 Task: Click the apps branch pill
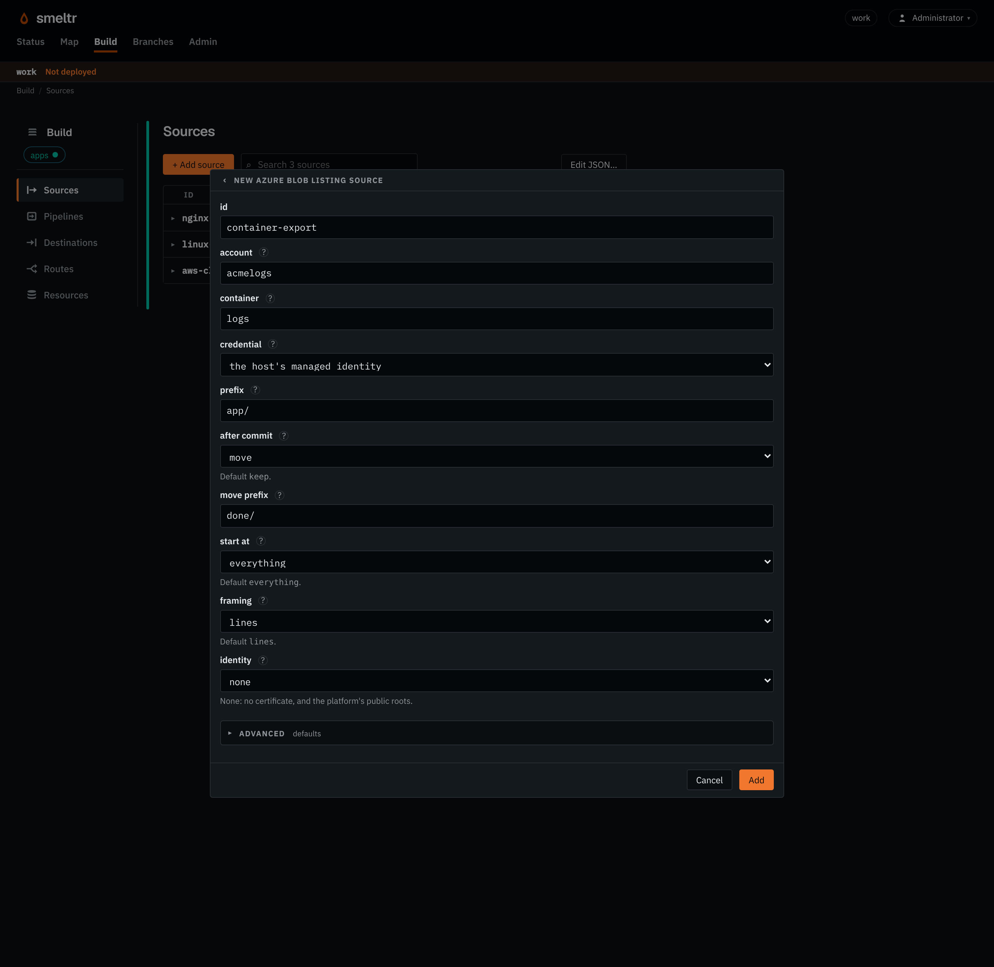tap(44, 155)
